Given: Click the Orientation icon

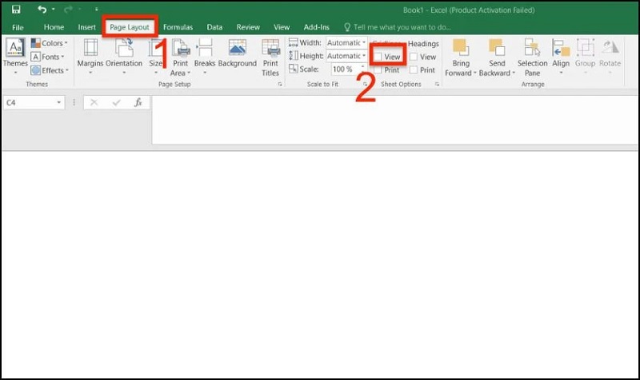Looking at the screenshot, I should tap(124, 54).
